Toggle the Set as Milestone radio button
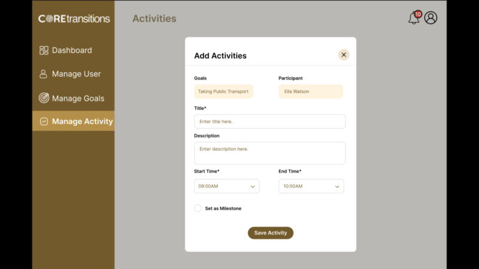Screen dimensions: 479x269 coord(198,208)
